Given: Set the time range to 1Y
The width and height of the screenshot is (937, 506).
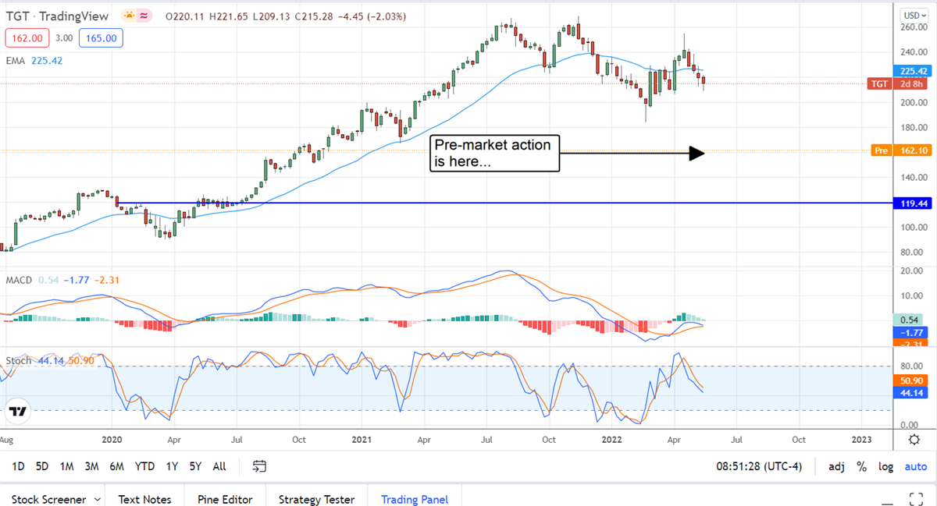Looking at the screenshot, I should (x=172, y=466).
